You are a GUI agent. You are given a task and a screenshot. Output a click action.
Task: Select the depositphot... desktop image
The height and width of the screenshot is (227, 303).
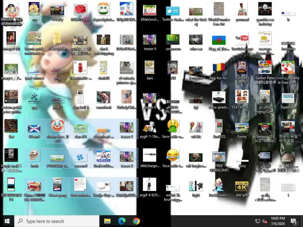(x=104, y=12)
